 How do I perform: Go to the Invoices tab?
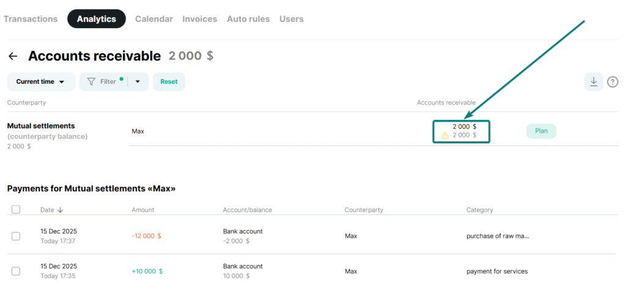point(200,19)
